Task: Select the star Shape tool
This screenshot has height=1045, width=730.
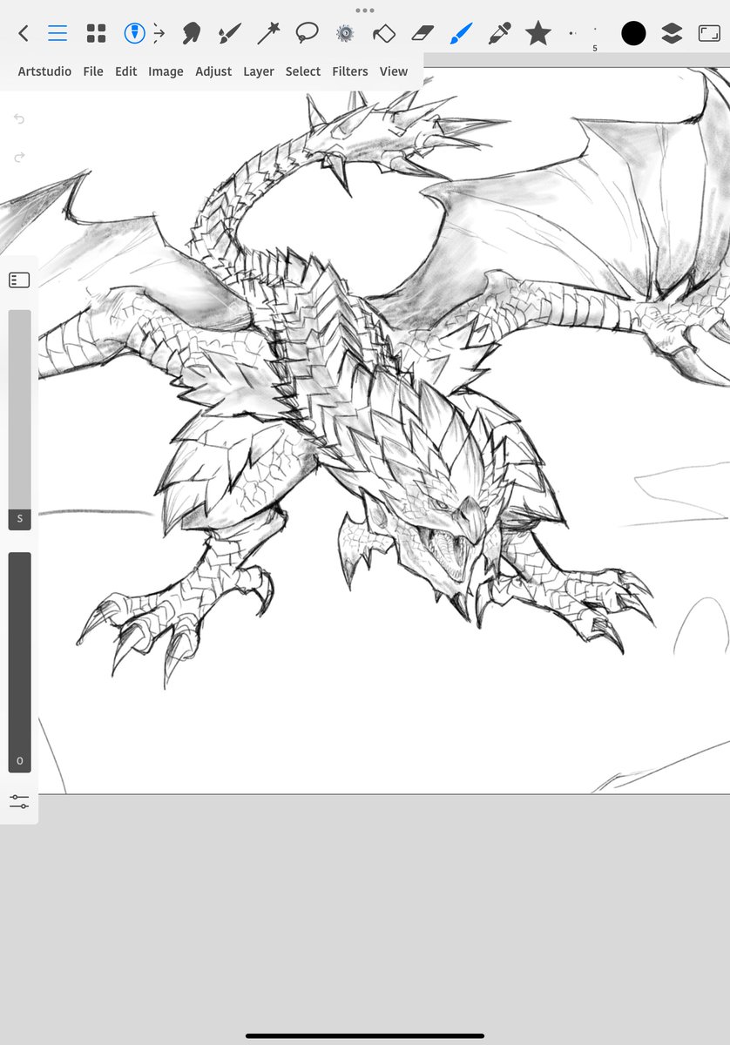Action: point(538,34)
